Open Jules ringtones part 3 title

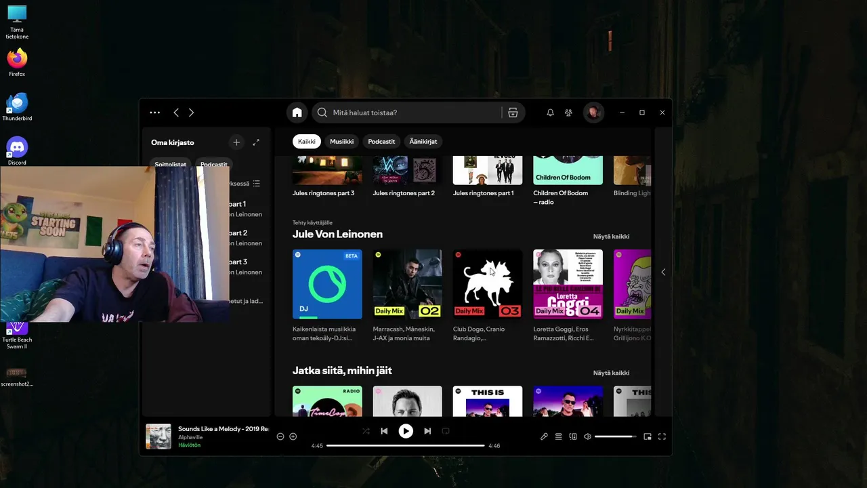(x=323, y=193)
